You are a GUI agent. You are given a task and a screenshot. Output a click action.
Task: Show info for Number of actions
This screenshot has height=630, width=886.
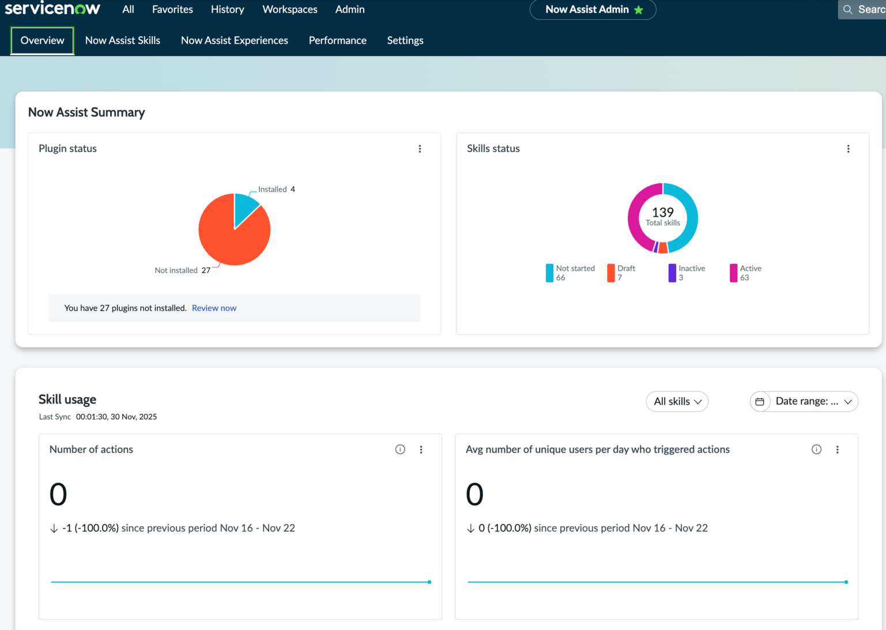(400, 450)
